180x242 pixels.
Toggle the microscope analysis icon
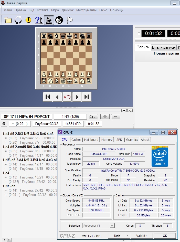coord(49,20)
